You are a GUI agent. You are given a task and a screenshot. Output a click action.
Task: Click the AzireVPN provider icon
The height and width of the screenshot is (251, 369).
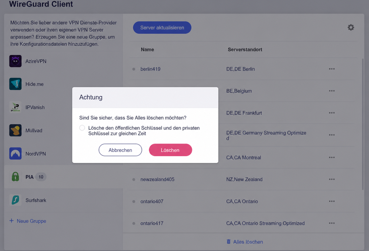(x=15, y=61)
